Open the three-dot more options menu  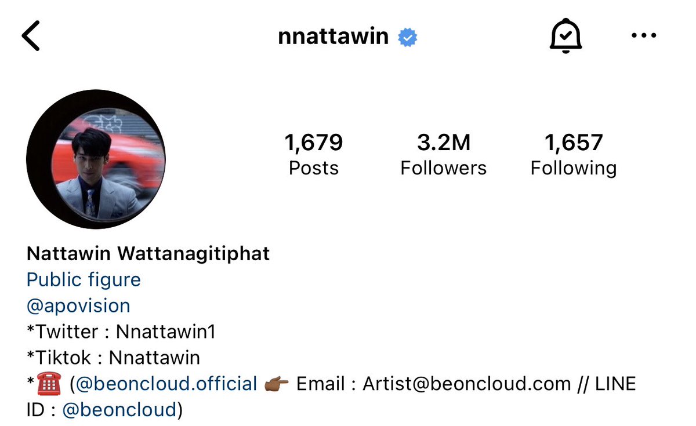point(643,36)
